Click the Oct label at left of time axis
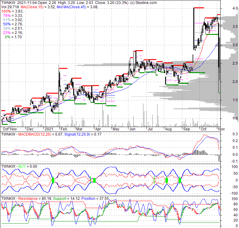 tap(6, 129)
